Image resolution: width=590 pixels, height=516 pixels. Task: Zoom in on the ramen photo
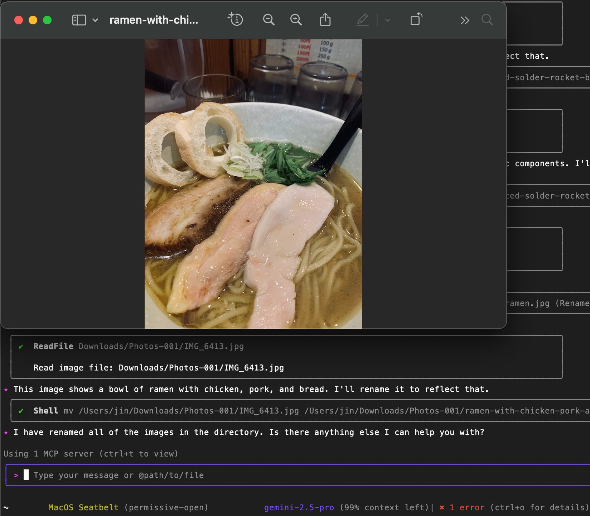point(296,20)
